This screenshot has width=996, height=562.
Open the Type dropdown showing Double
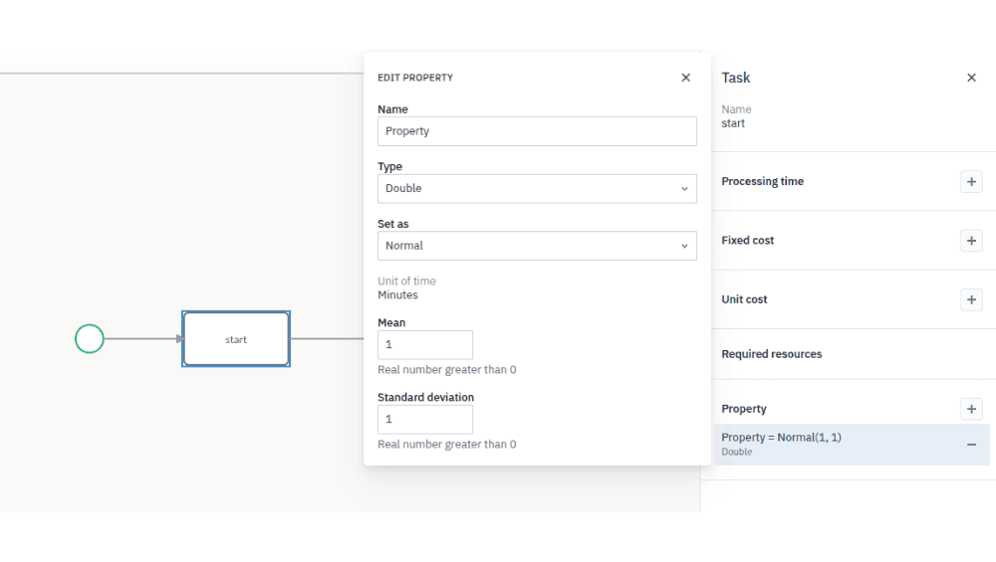[x=537, y=189]
